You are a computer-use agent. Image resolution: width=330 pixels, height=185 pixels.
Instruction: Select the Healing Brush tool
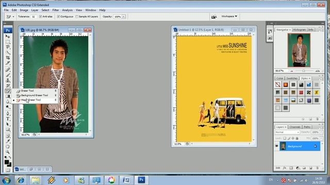8,69
